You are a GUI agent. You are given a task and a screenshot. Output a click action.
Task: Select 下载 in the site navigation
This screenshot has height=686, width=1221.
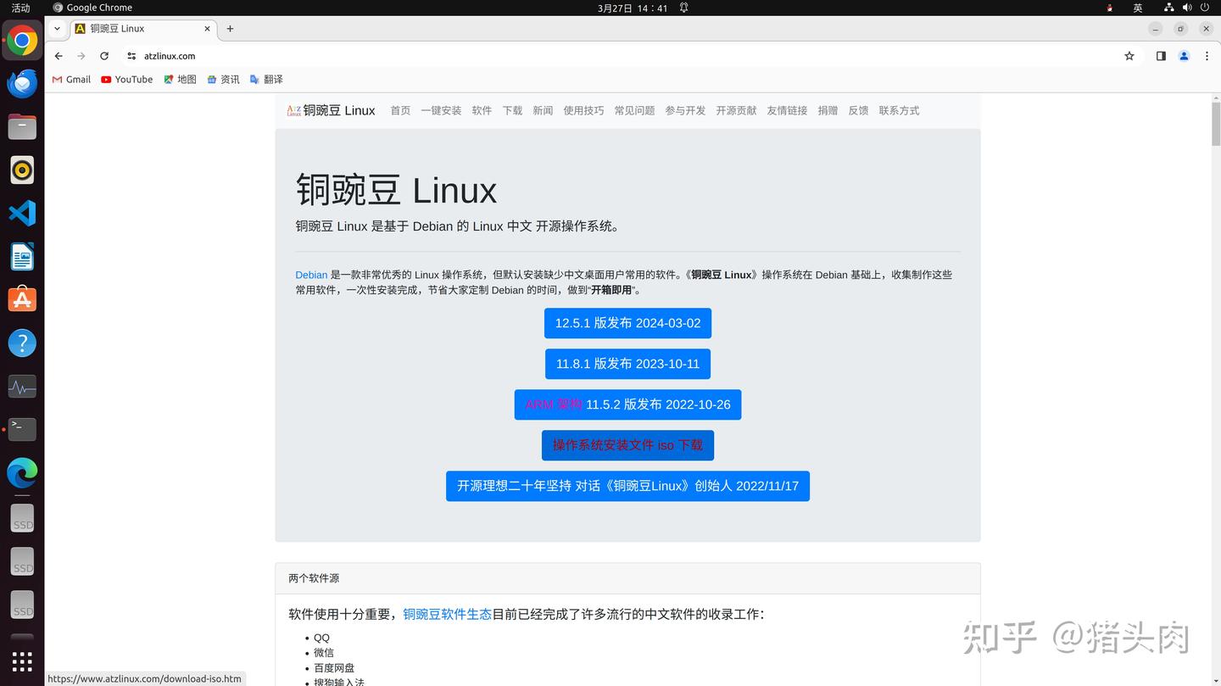click(512, 110)
